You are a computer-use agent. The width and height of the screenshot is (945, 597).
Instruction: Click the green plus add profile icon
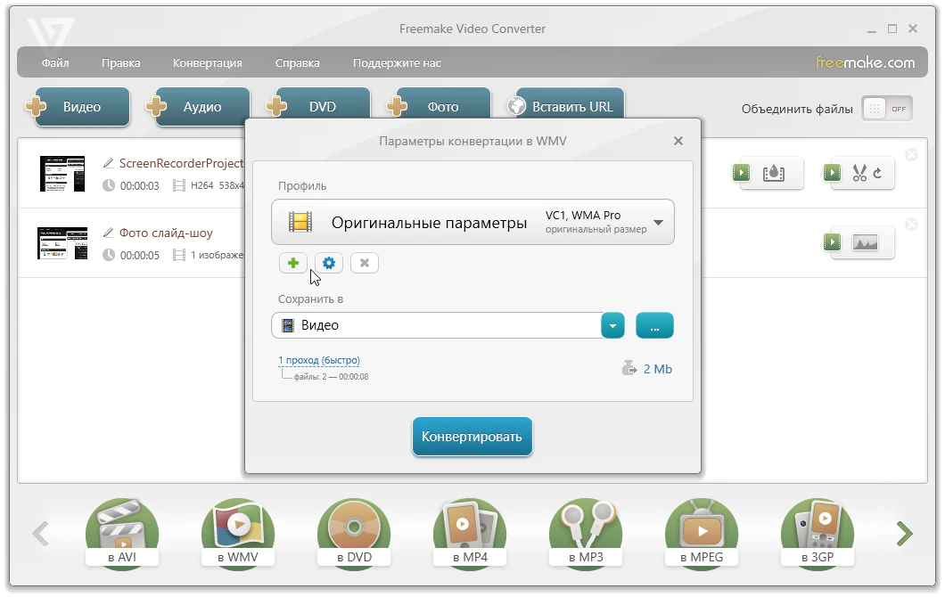(292, 263)
